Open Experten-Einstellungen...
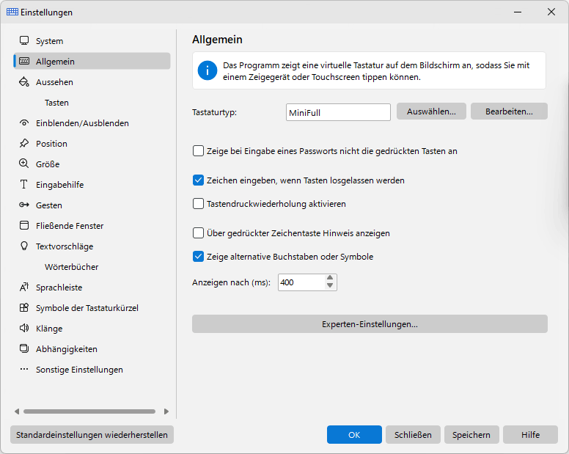The height and width of the screenshot is (454, 569). 370,323
